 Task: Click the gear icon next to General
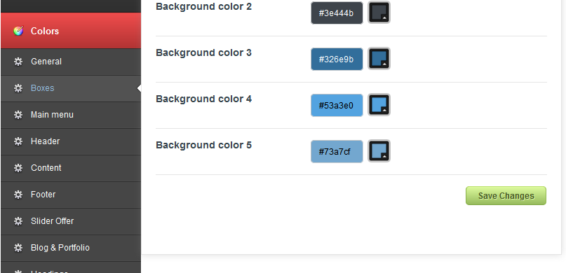[x=18, y=62]
